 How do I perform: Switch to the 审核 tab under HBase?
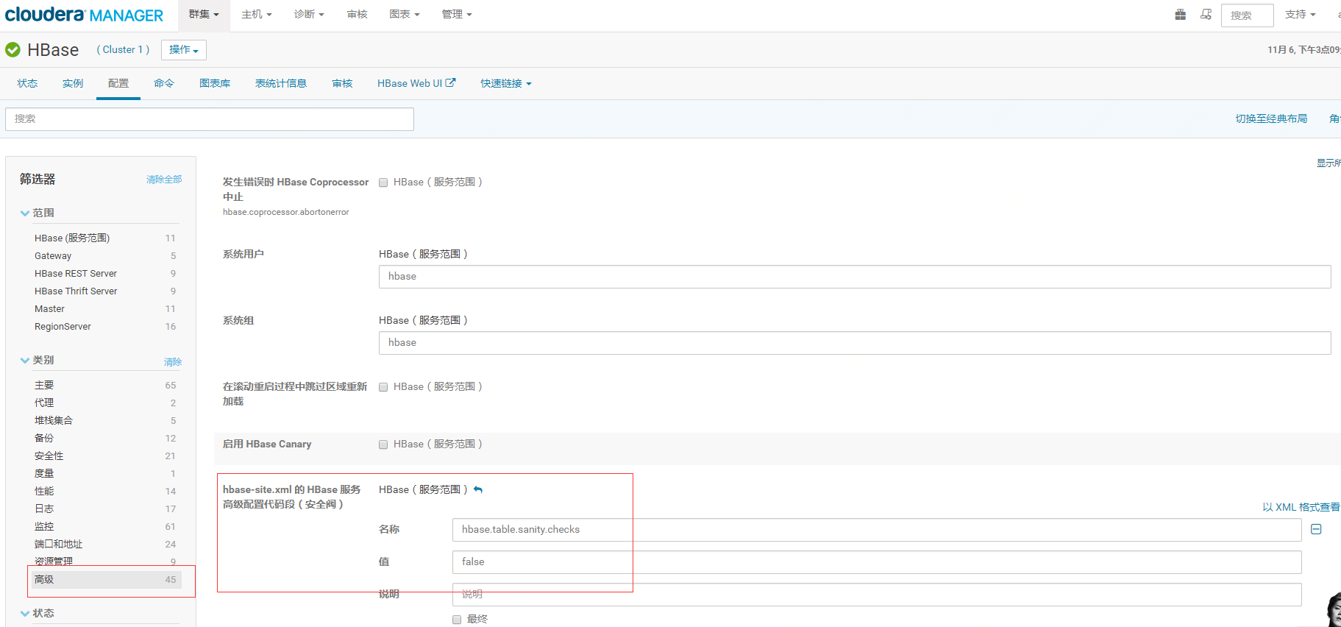pyautogui.click(x=342, y=83)
